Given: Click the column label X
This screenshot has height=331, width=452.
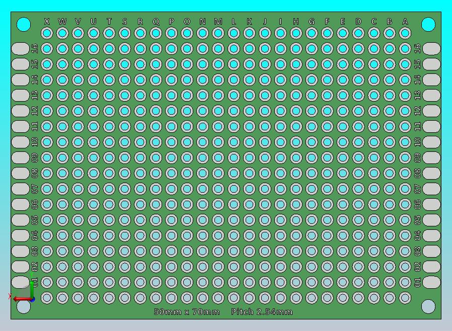Looking at the screenshot, I should click(x=47, y=21).
